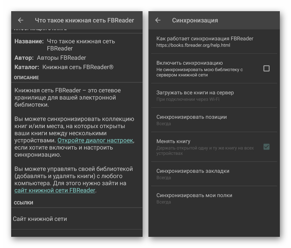Tap the https://books.fbreader.org/help.html URL text
This screenshot has height=248, width=291.
193,45
